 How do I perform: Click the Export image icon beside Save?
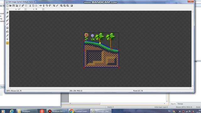click(17, 6)
